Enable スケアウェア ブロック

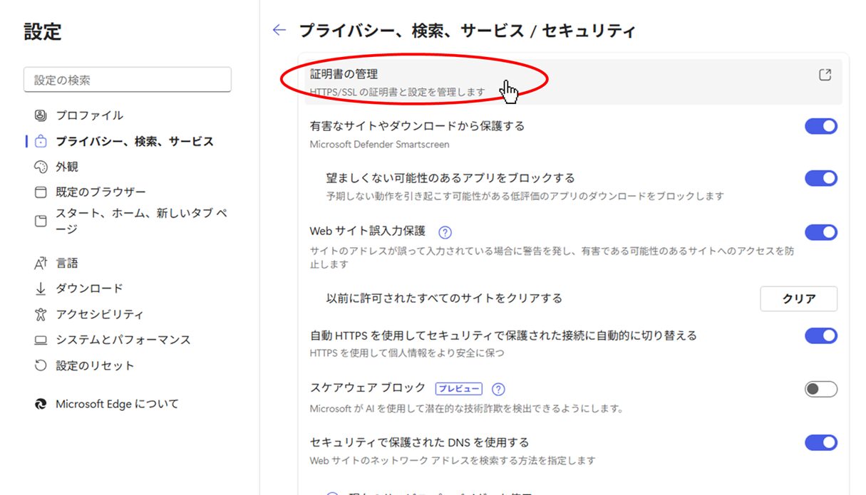click(x=820, y=389)
